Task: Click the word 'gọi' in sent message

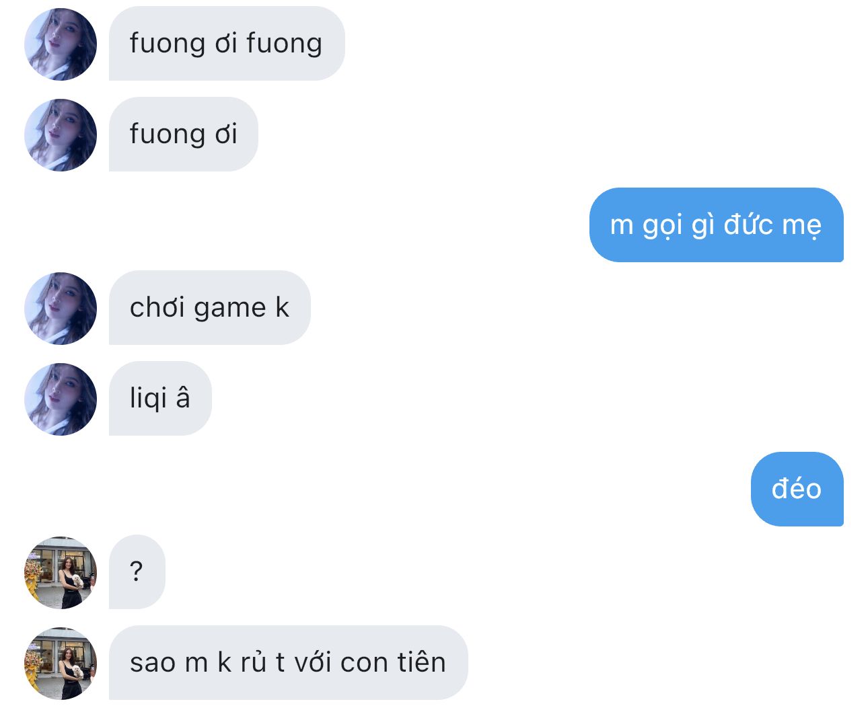Action: tap(662, 225)
